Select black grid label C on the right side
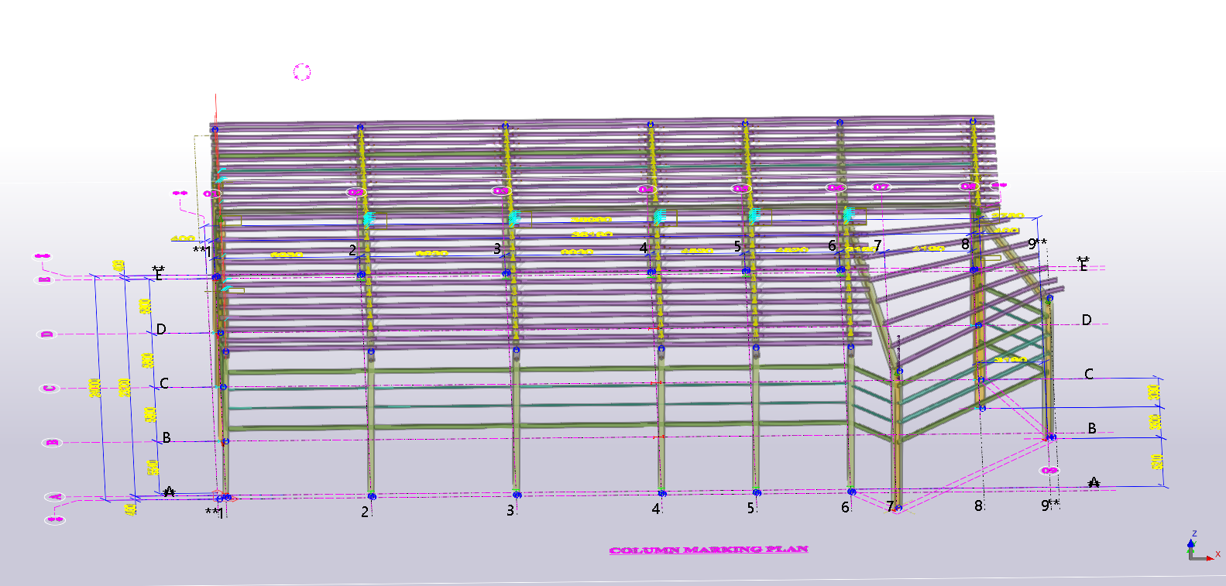 point(1088,374)
